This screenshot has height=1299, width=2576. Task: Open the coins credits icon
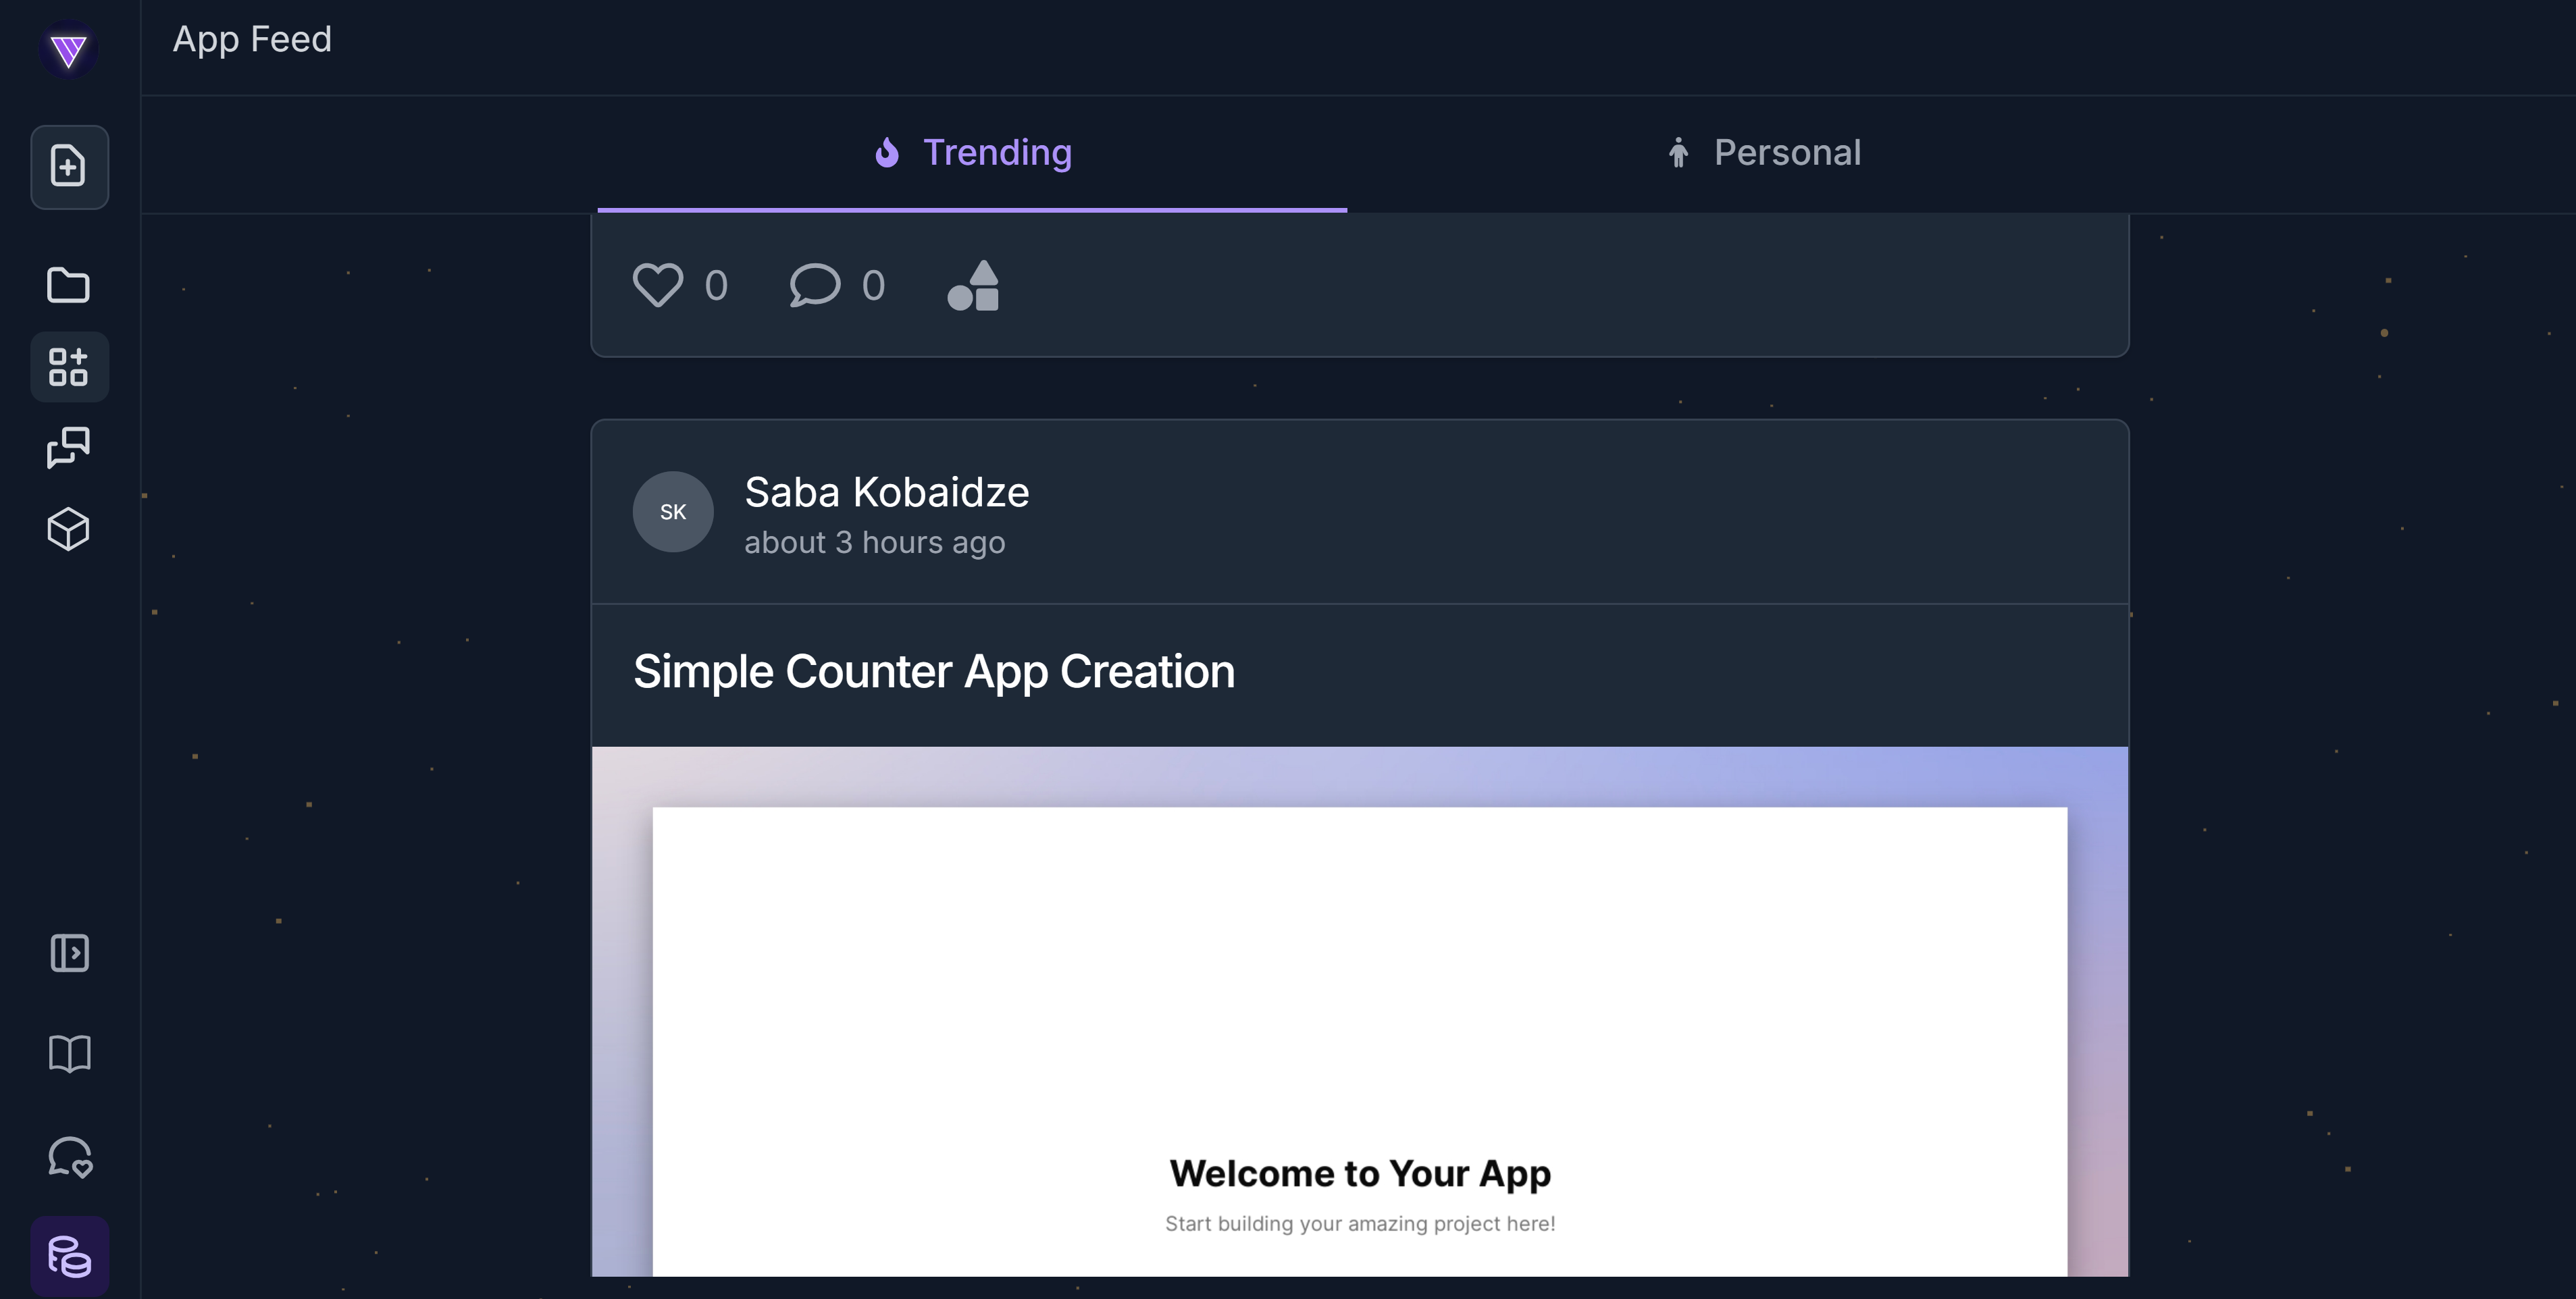coord(69,1257)
